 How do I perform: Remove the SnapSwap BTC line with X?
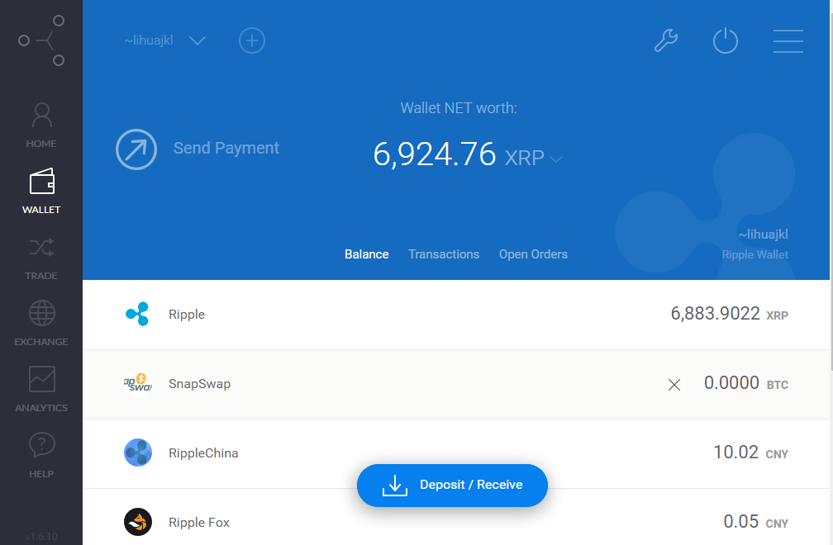pos(674,385)
